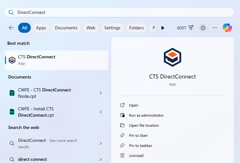The height and width of the screenshot is (163, 240).
Task: Click the shield icon for Run as administrator
Action: coord(122,115)
